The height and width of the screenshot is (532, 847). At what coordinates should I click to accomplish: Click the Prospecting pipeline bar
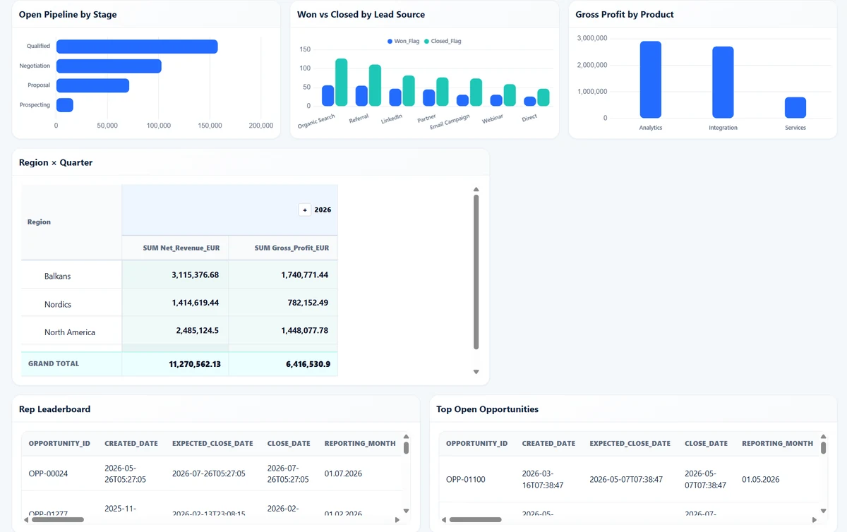tap(65, 105)
